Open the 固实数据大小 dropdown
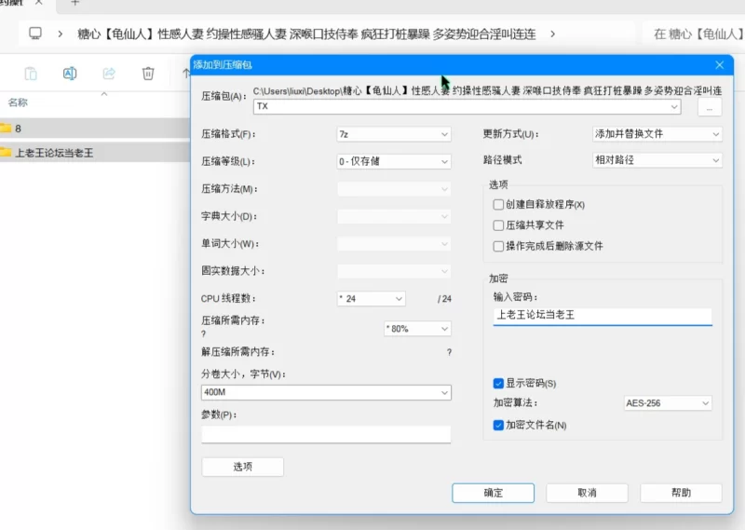Screen dimensions: 745x530 (x=394, y=271)
